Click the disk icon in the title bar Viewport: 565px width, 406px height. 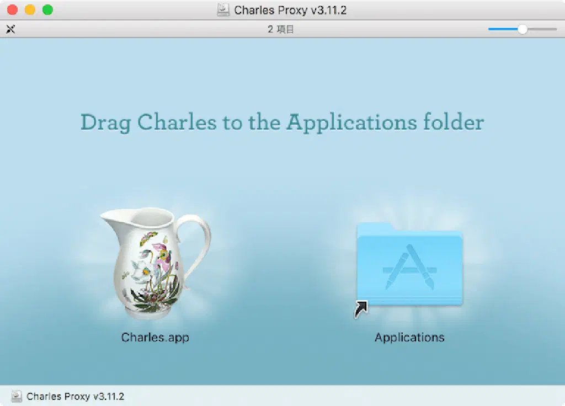tap(223, 10)
